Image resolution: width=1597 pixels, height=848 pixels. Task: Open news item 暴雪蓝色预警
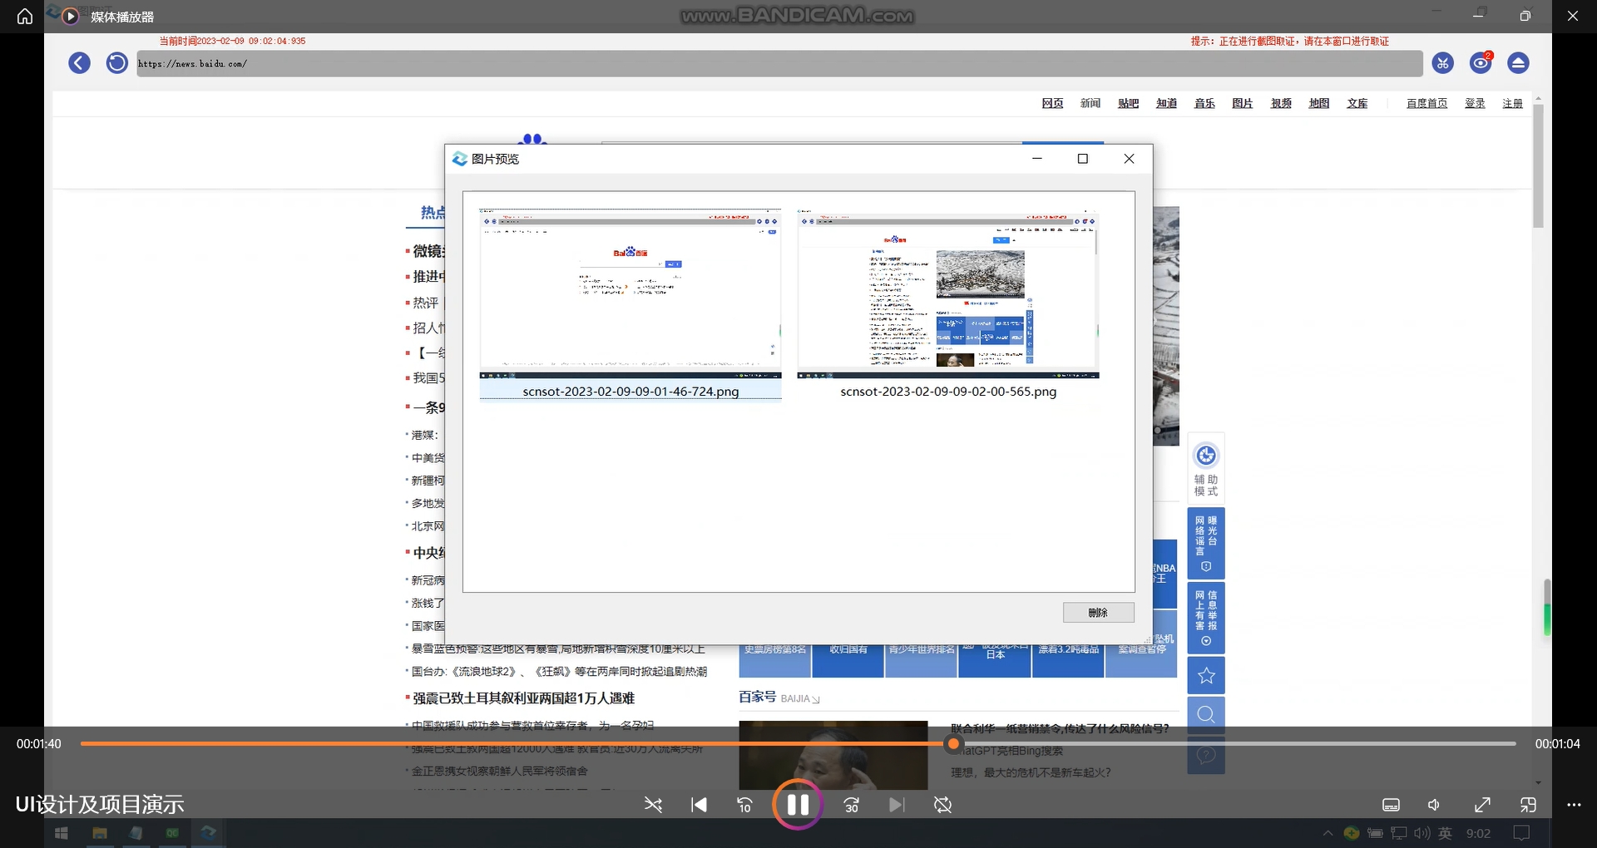(x=558, y=648)
